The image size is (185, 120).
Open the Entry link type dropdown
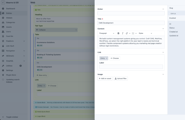point(104,58)
